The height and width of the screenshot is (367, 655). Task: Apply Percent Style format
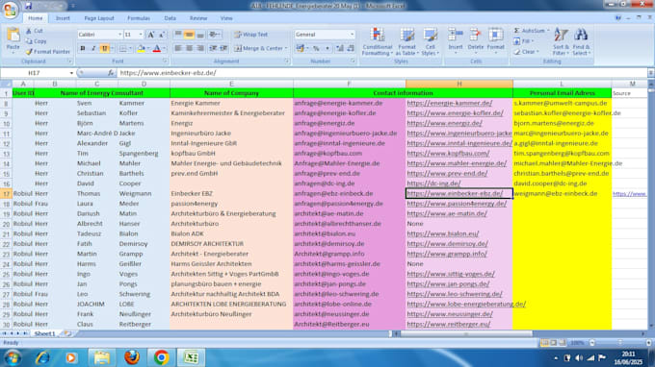(316, 48)
